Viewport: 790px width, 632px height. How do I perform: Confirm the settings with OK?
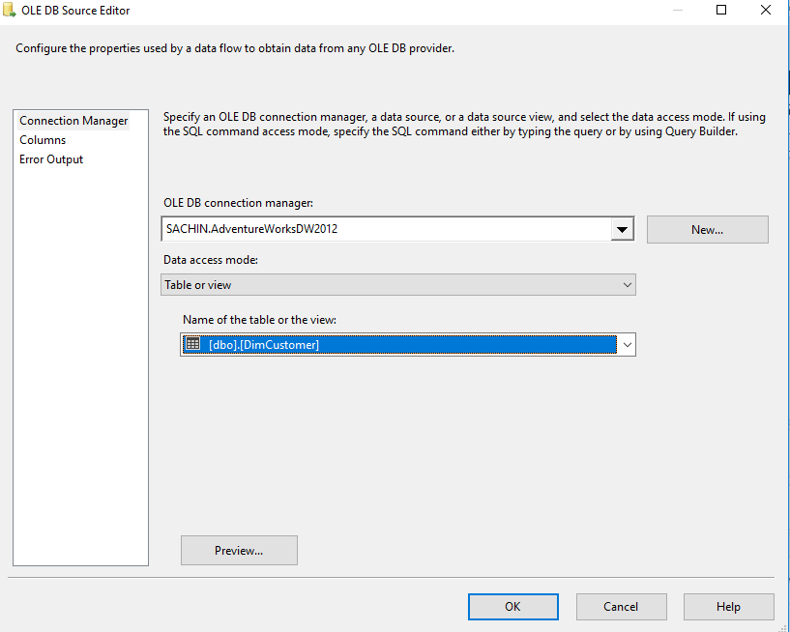pyautogui.click(x=512, y=607)
